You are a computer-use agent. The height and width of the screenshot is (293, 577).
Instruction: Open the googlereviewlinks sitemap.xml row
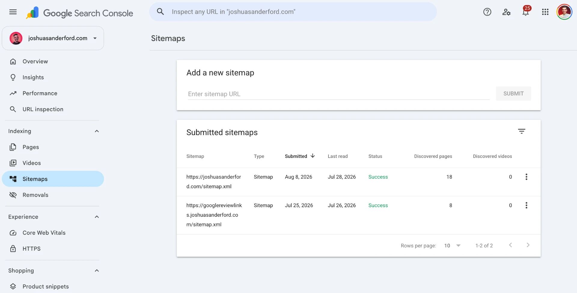359,215
